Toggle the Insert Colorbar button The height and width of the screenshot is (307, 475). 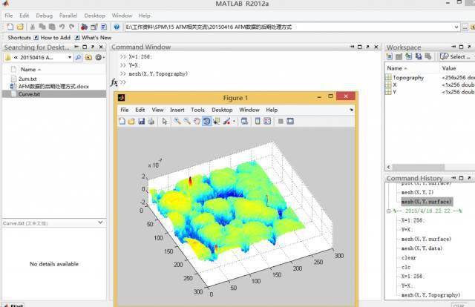[x=258, y=121]
